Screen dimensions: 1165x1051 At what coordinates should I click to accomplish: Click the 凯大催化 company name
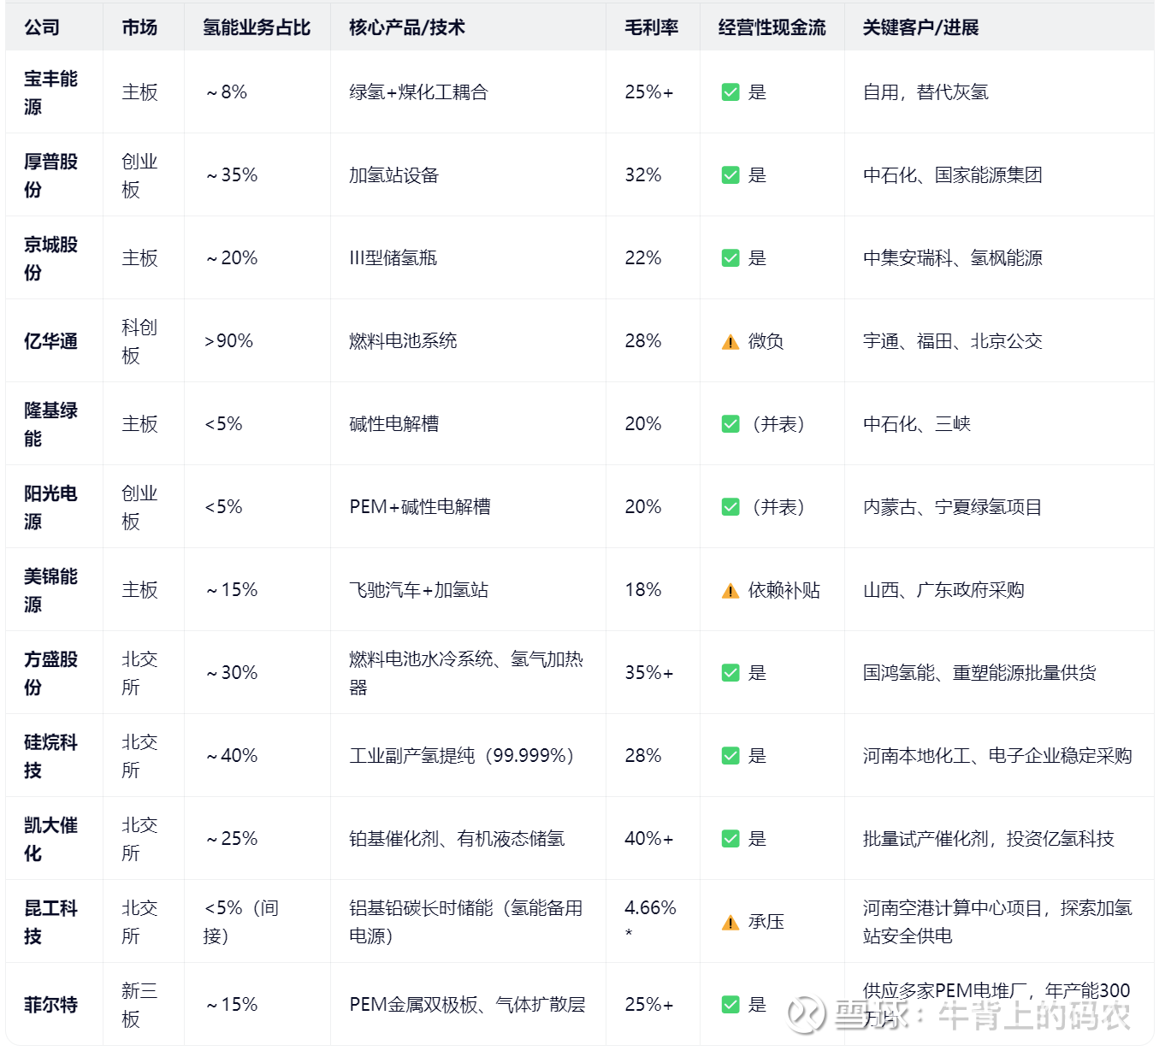[x=50, y=839]
